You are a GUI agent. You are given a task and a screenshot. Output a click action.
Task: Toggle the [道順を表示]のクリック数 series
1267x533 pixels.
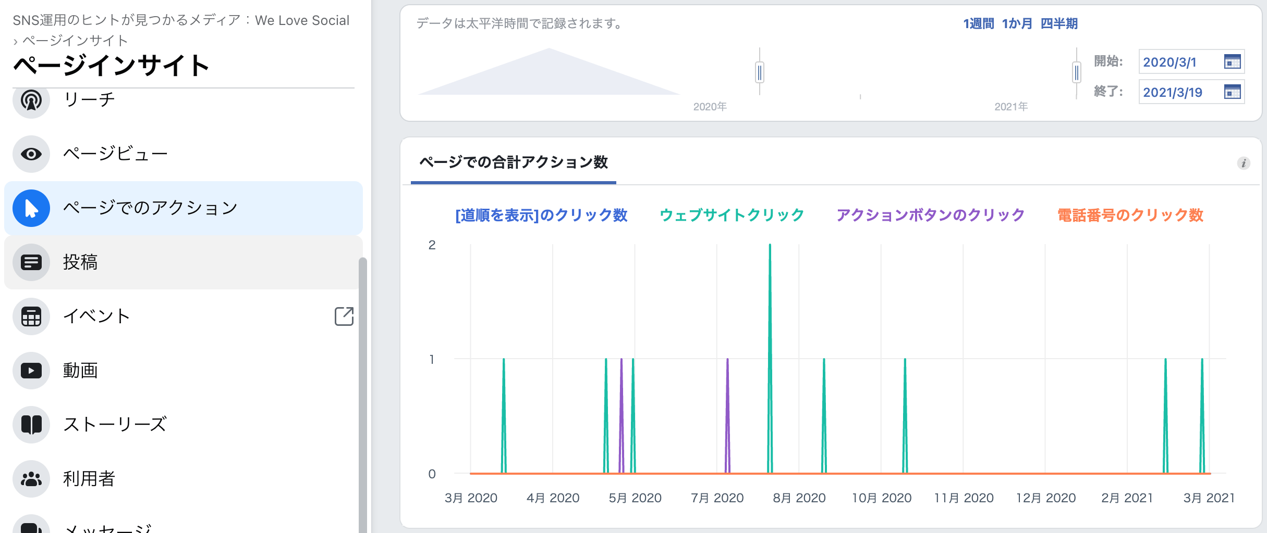tap(541, 215)
